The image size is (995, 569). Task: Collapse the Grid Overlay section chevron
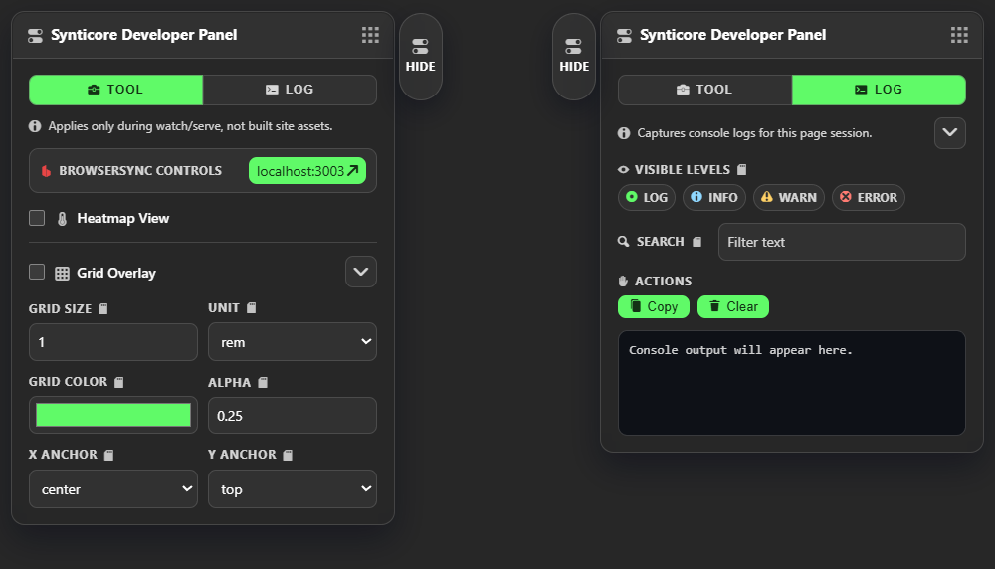coord(360,272)
